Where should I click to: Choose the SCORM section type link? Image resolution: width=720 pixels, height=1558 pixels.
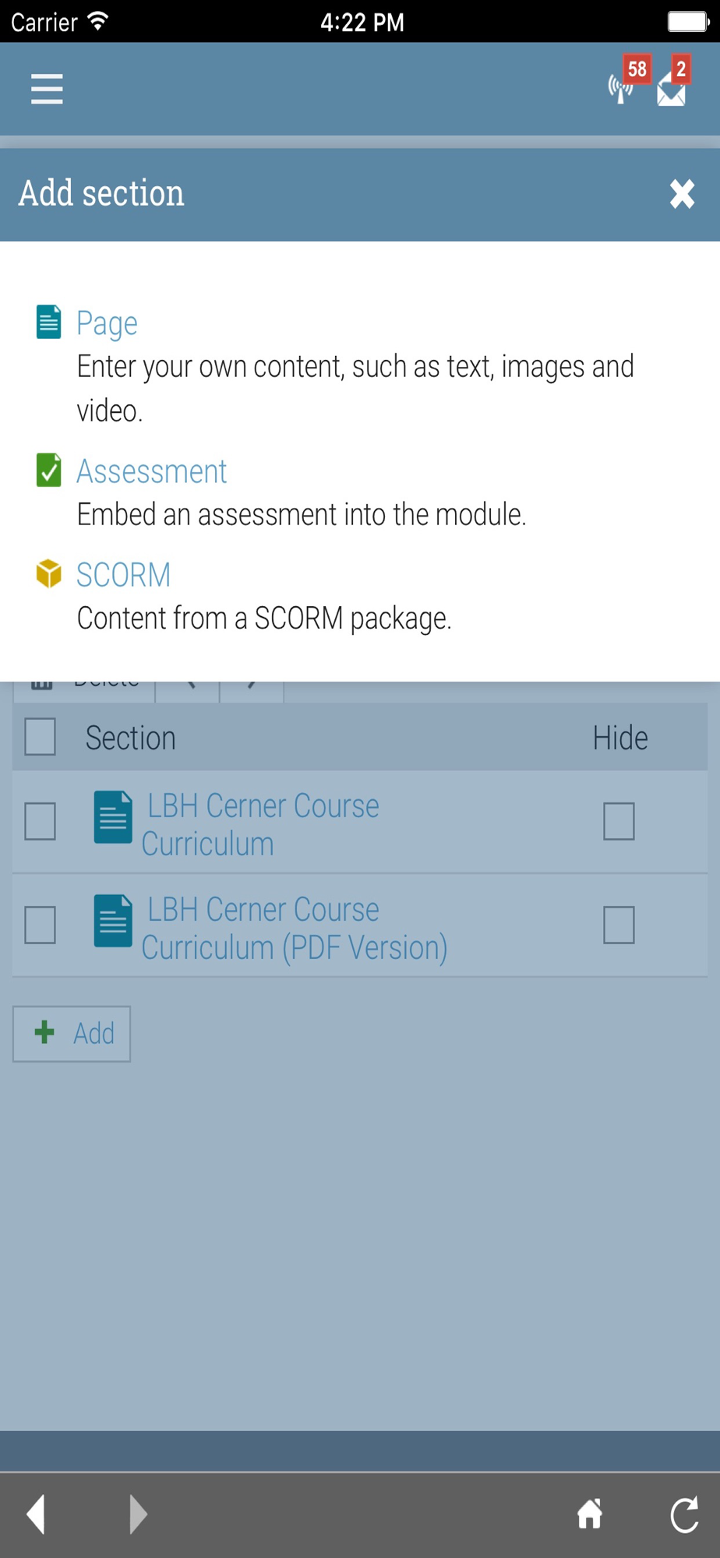(x=123, y=575)
